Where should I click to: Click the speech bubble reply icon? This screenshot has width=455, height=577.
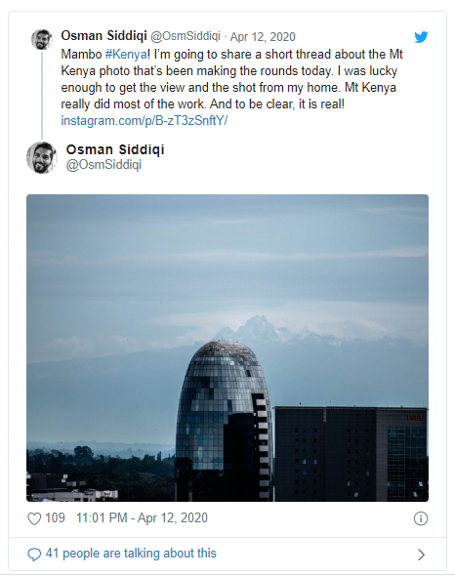pyautogui.click(x=34, y=555)
